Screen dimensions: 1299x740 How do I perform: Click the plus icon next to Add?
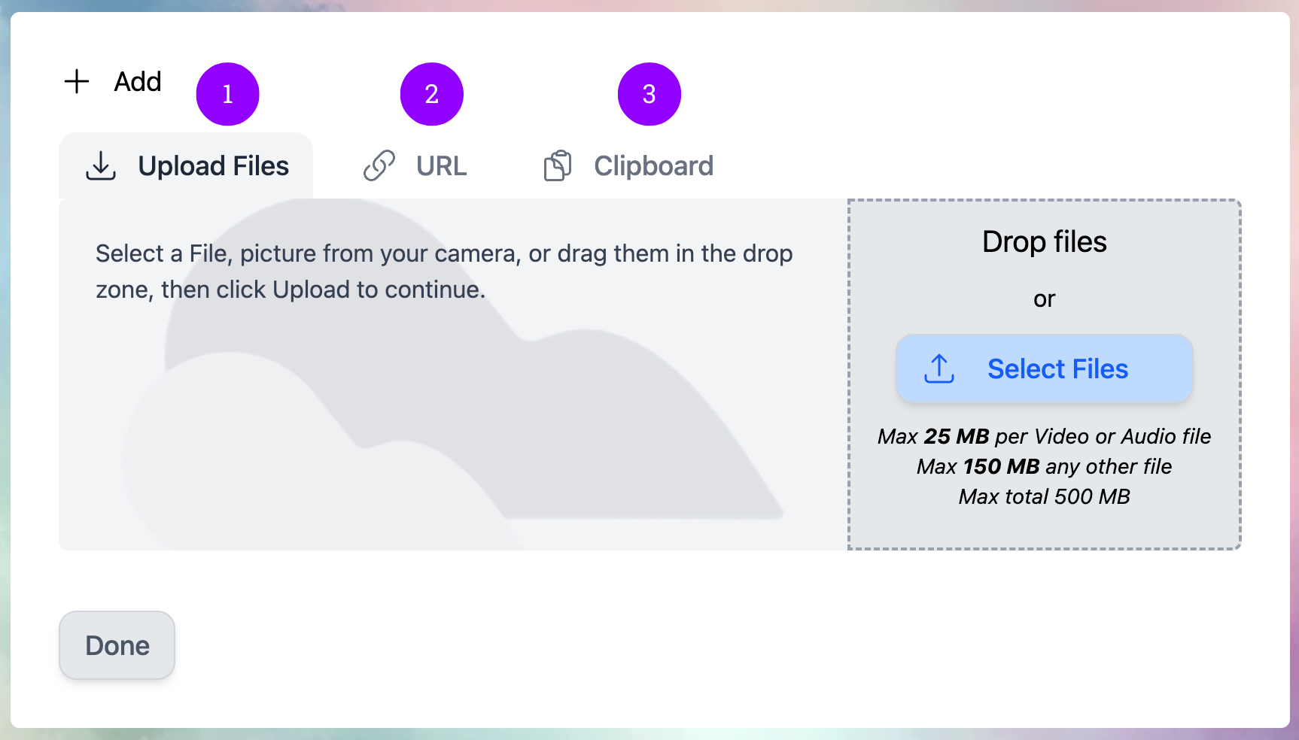tap(75, 81)
